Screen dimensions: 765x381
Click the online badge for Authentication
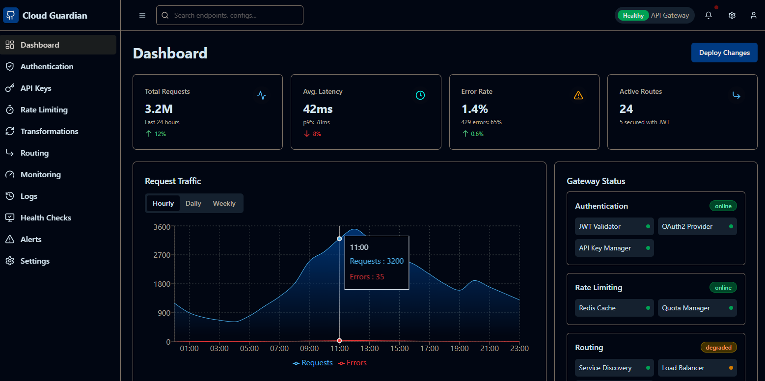tap(723, 206)
